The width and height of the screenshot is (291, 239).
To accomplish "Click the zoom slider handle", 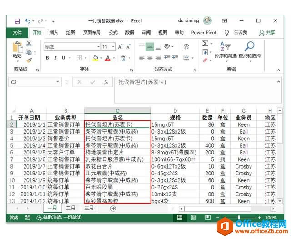I will pyautogui.click(x=239, y=218).
